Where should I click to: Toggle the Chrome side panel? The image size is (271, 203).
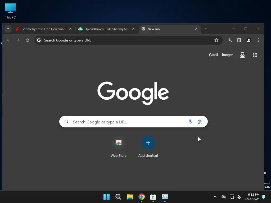click(x=239, y=40)
